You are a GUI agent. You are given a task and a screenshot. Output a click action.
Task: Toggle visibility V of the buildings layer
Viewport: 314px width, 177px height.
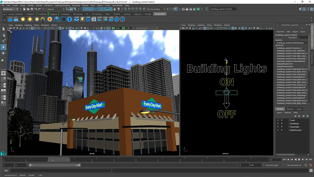(x=278, y=123)
